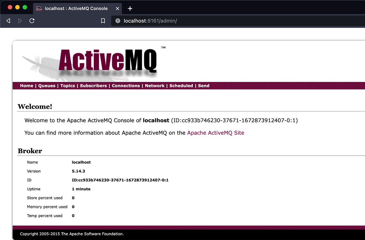
Task: Open the Network view
Action: 155,86
